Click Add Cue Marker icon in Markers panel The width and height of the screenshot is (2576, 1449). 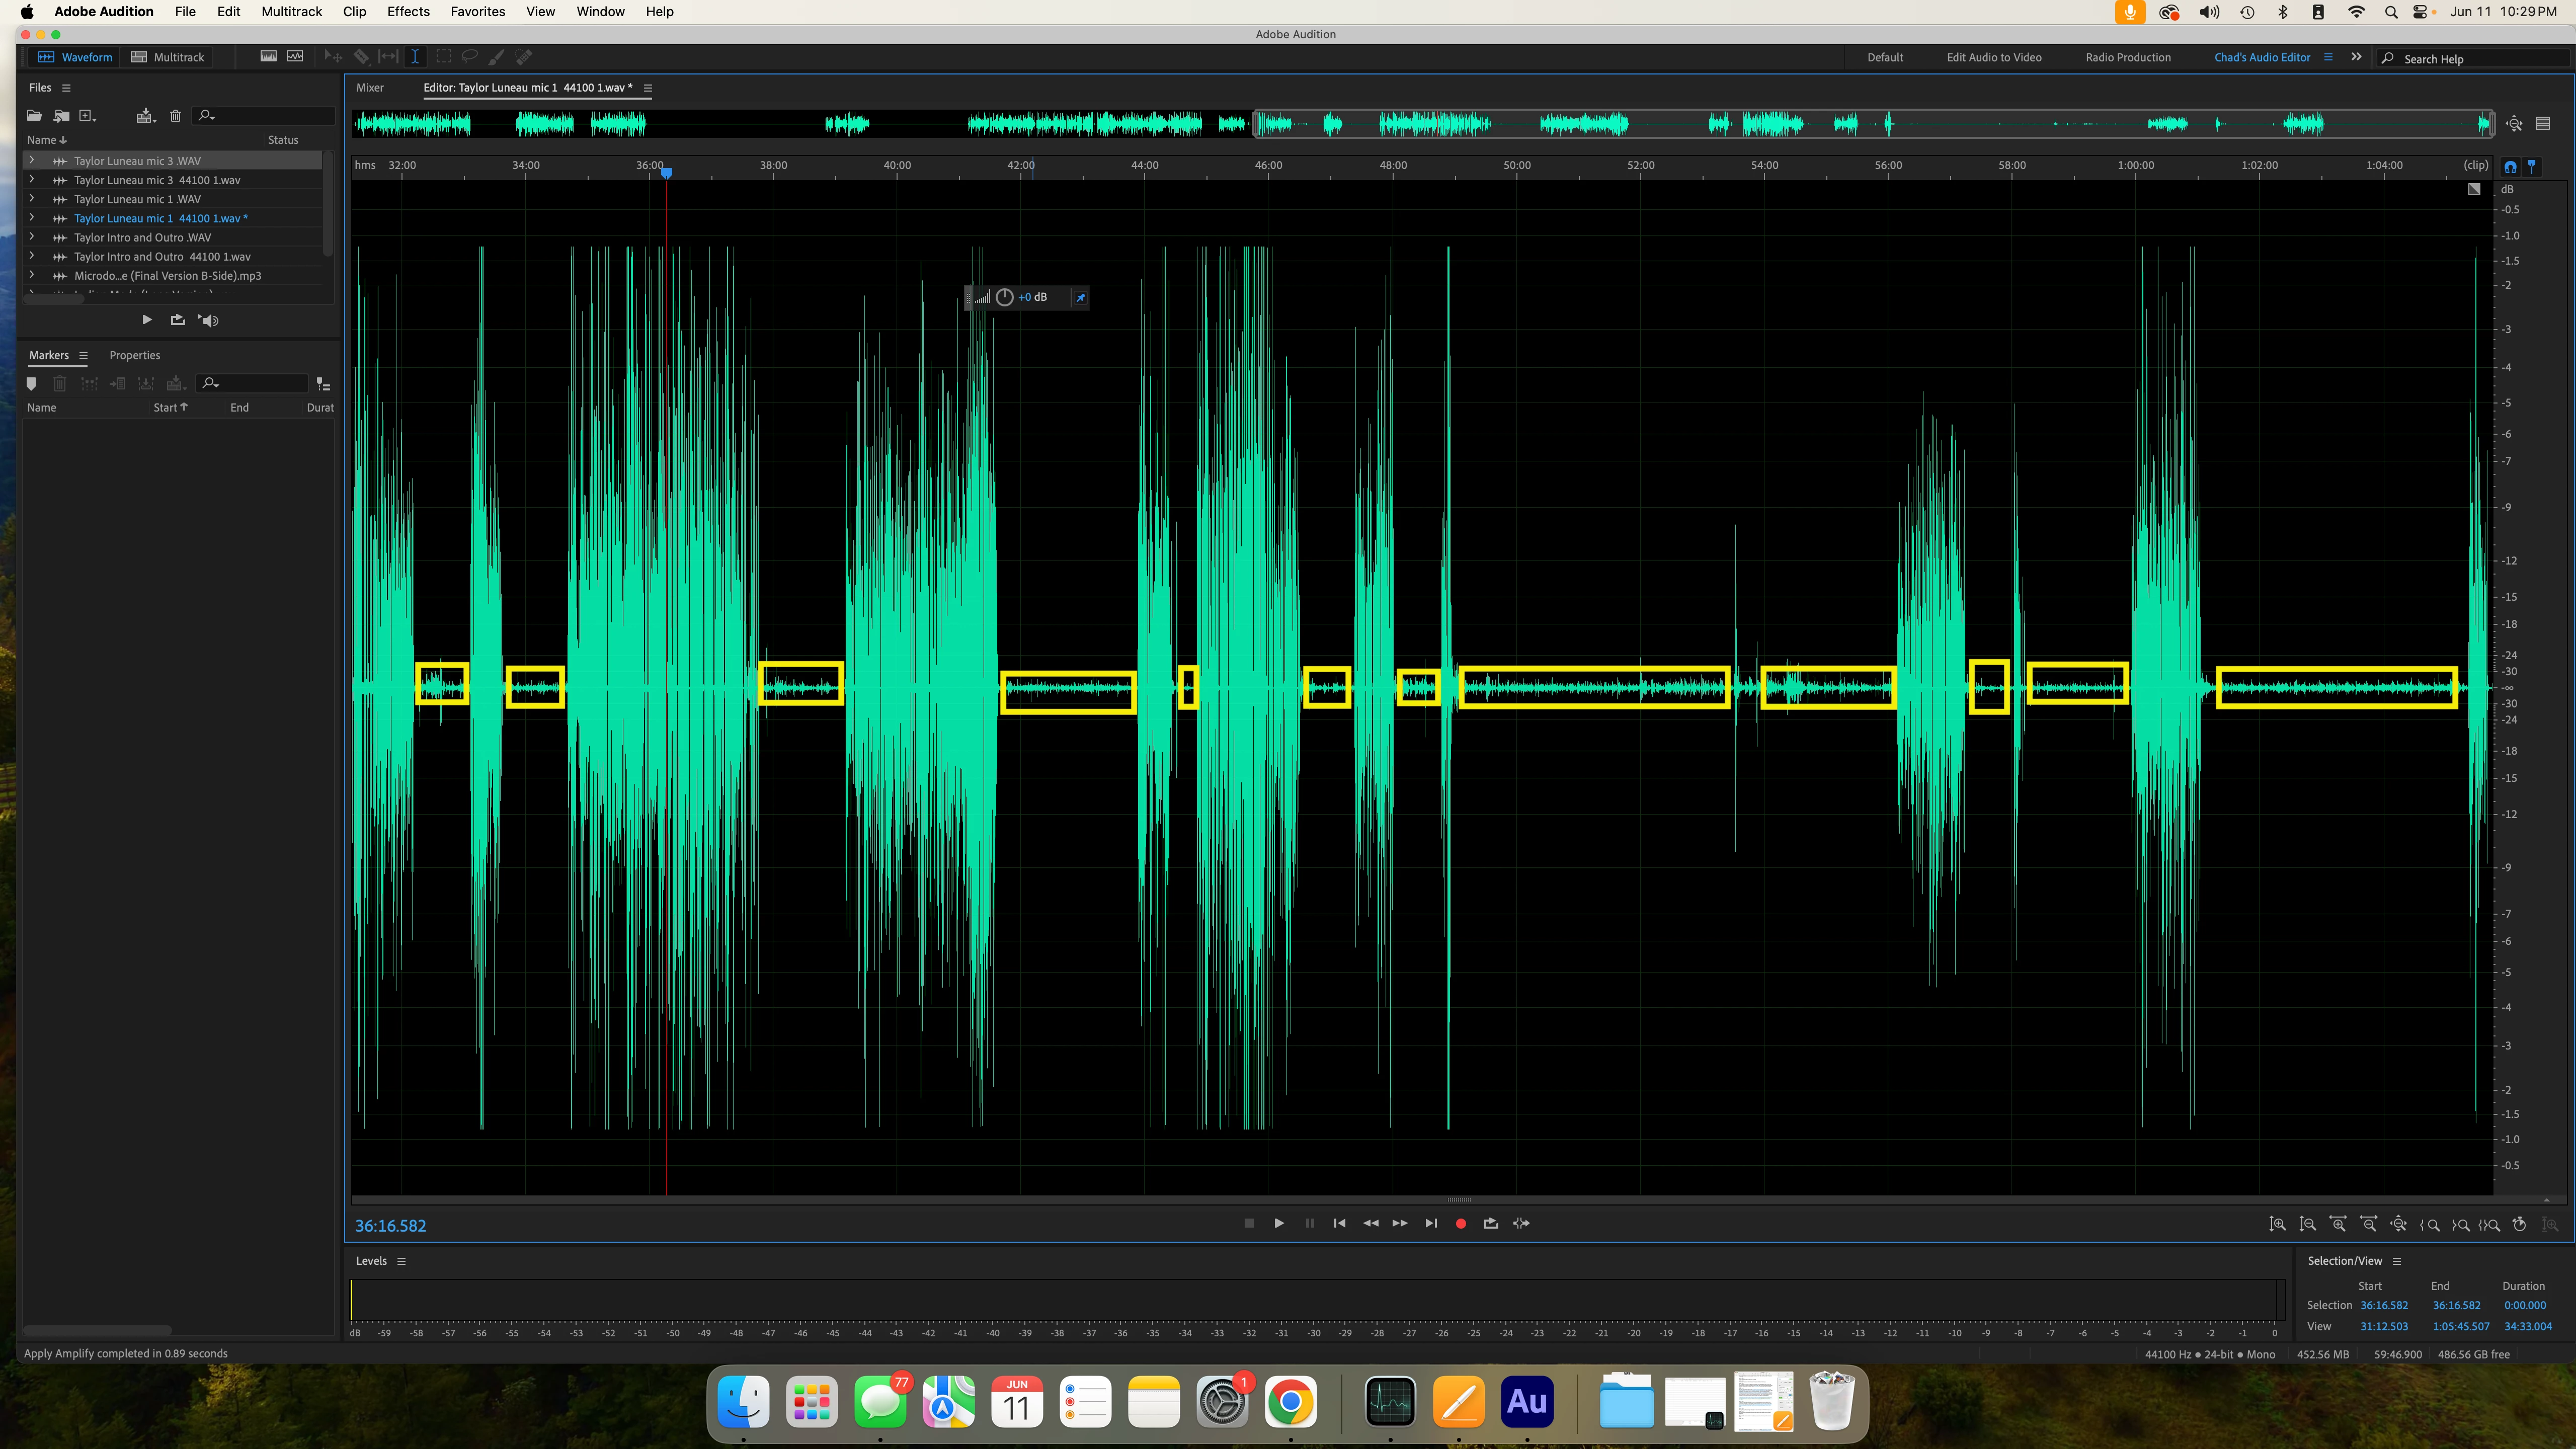(x=31, y=384)
